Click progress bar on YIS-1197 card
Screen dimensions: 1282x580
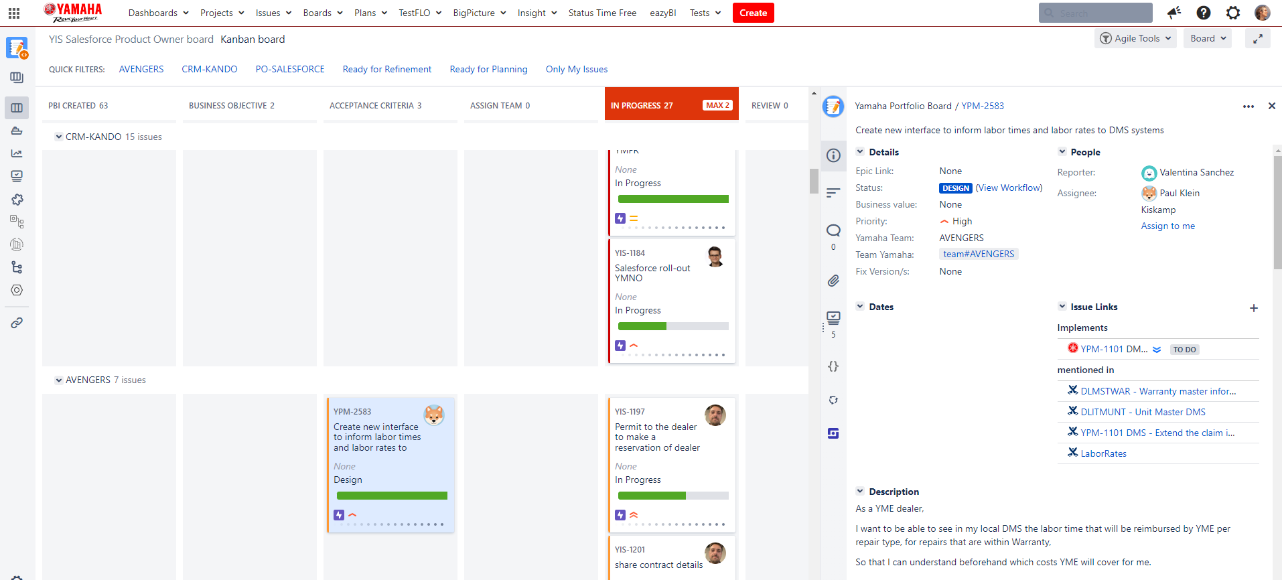point(673,496)
